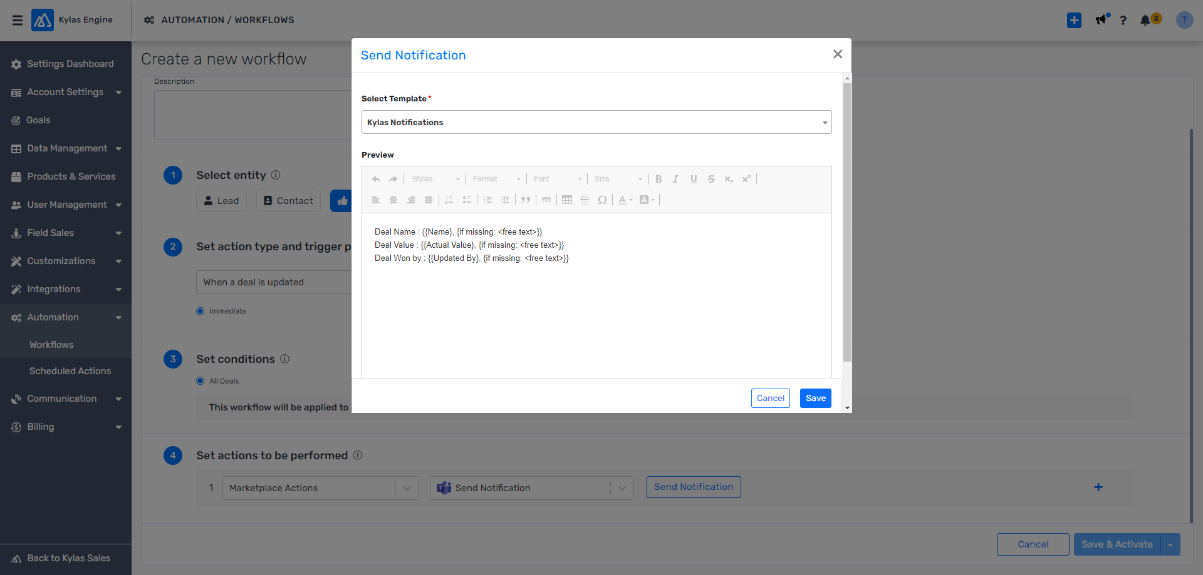Click Save in the Send Notification dialog
Screen dimensions: 1203x575
tap(816, 398)
